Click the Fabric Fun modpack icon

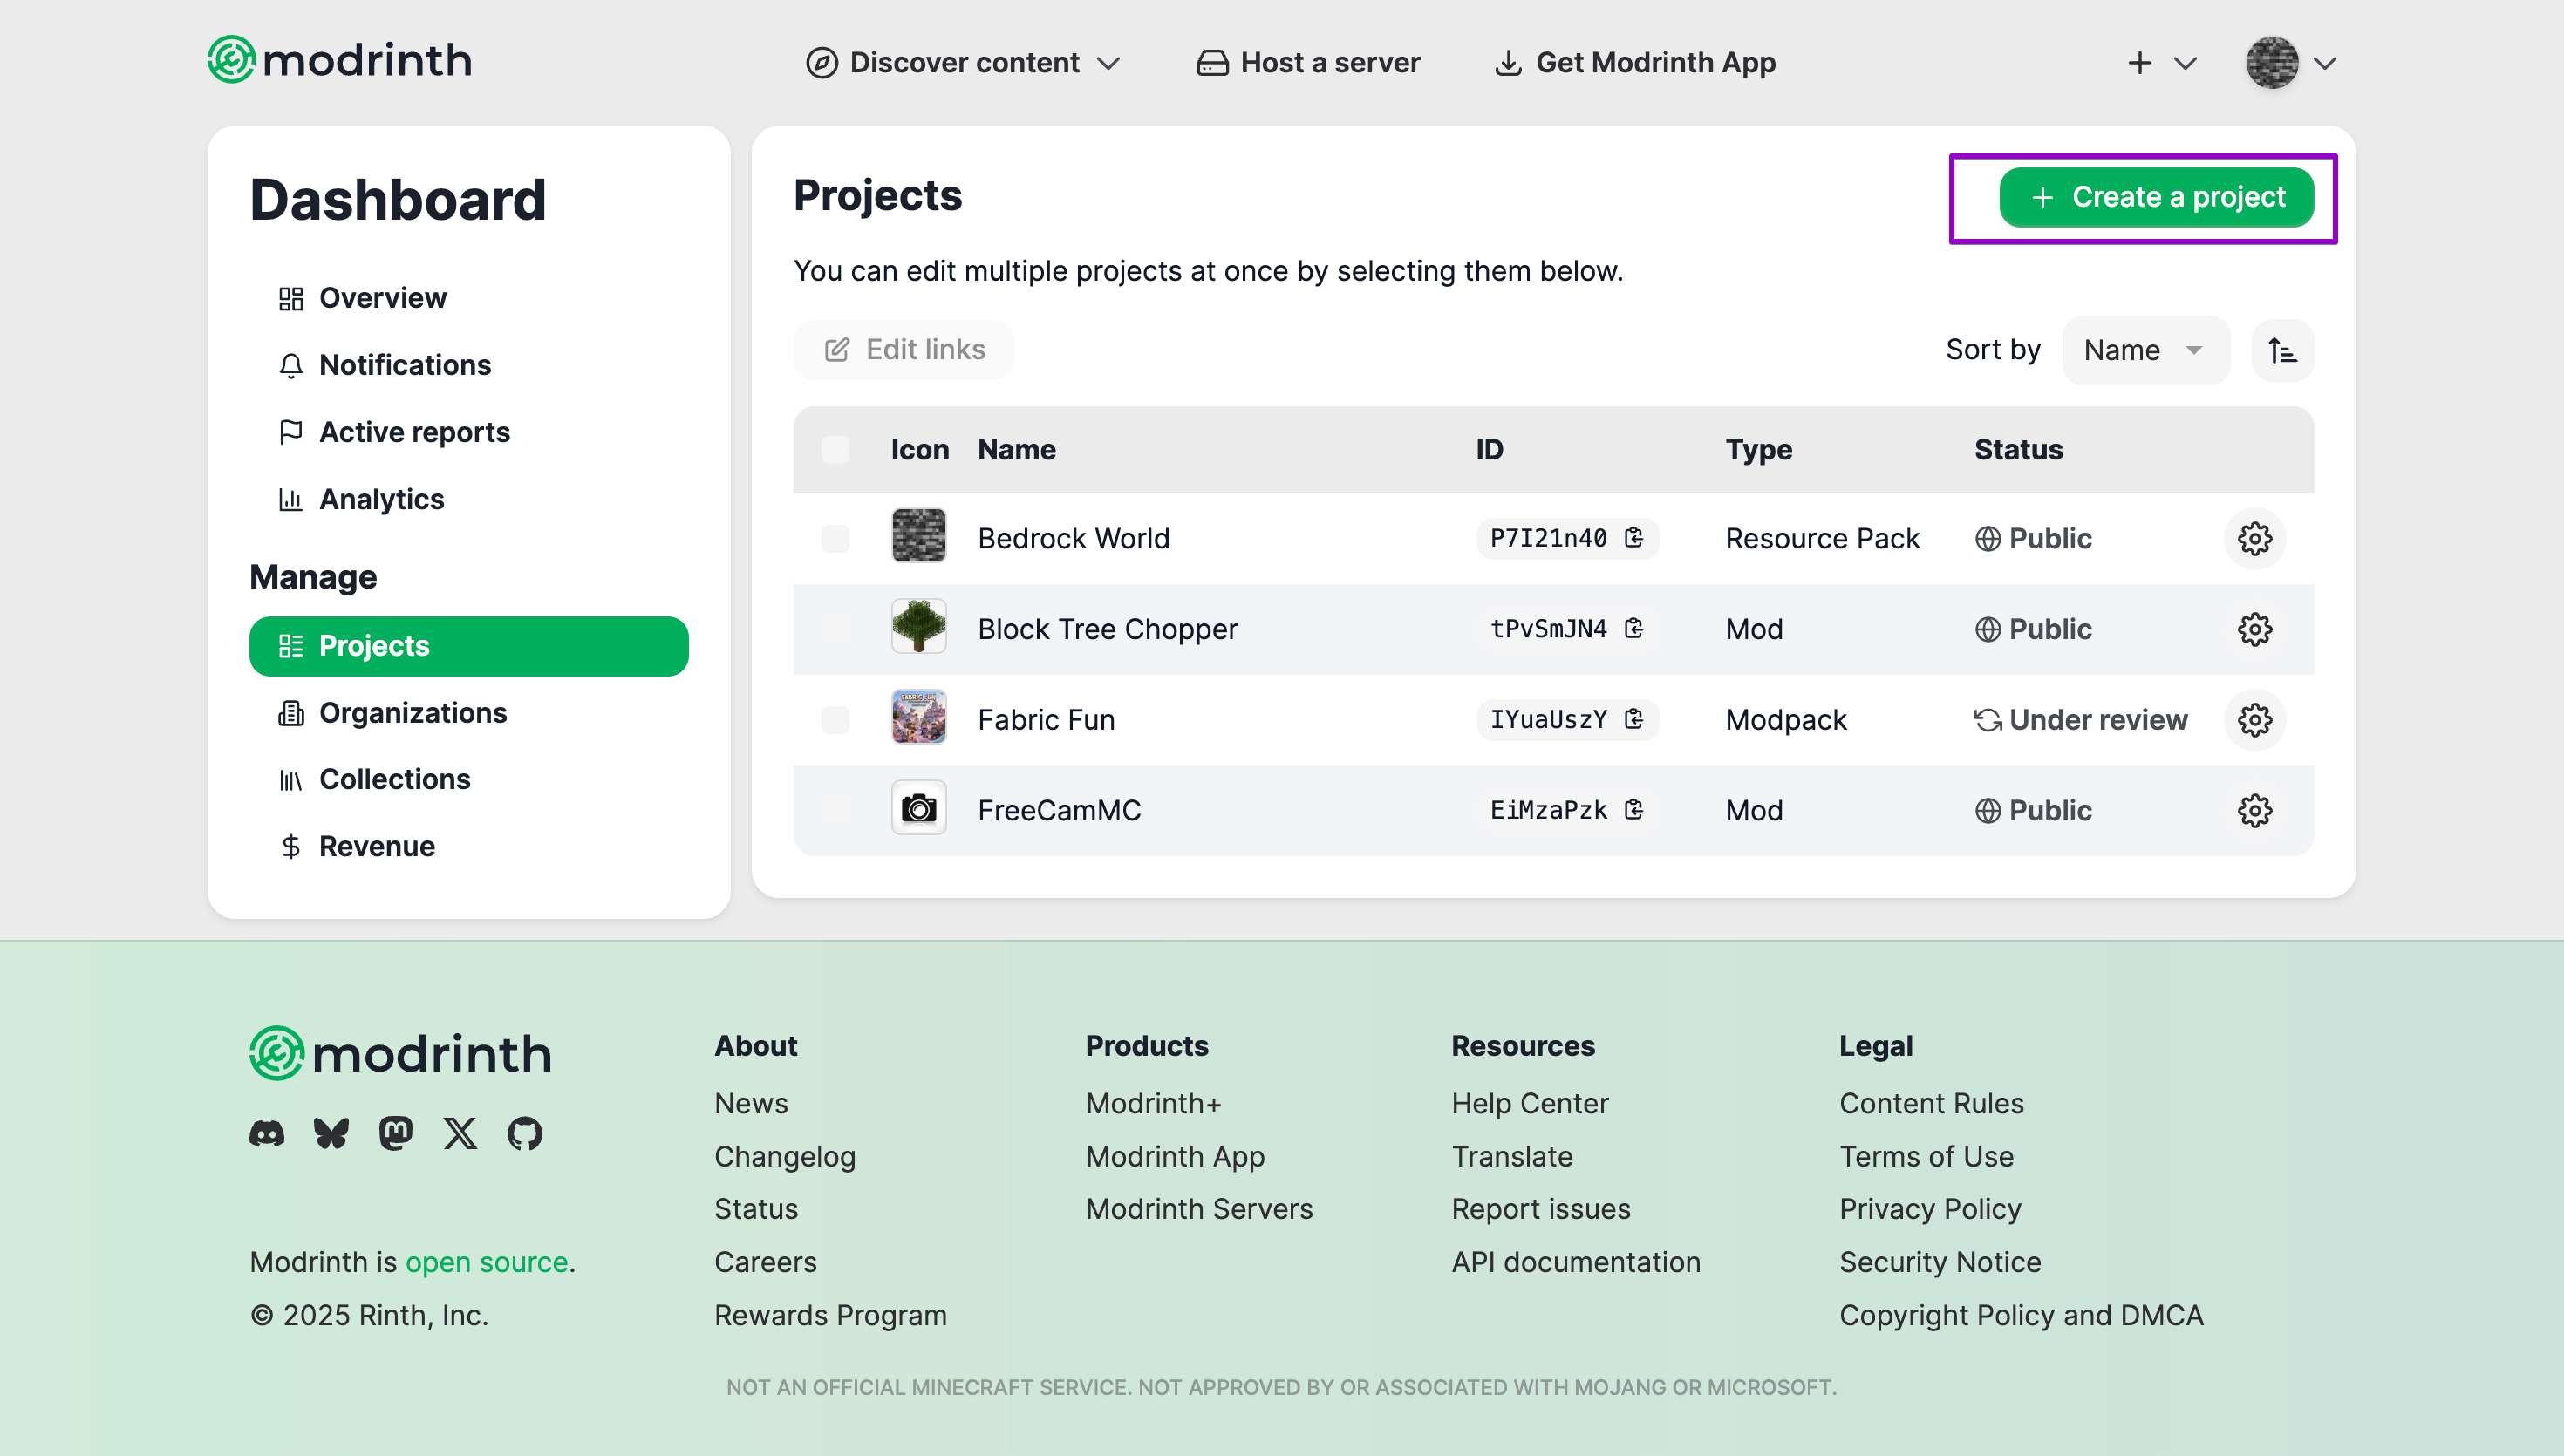918,716
